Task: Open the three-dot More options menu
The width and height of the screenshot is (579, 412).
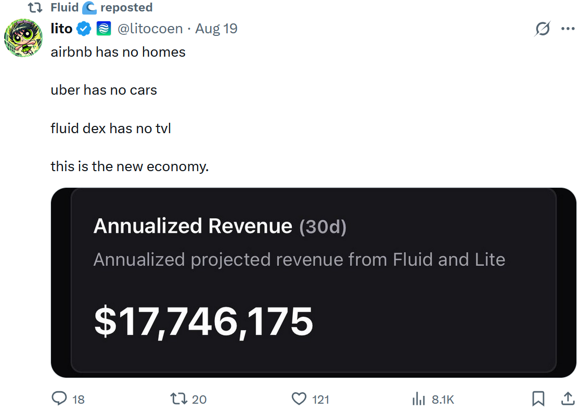Action: pyautogui.click(x=568, y=29)
